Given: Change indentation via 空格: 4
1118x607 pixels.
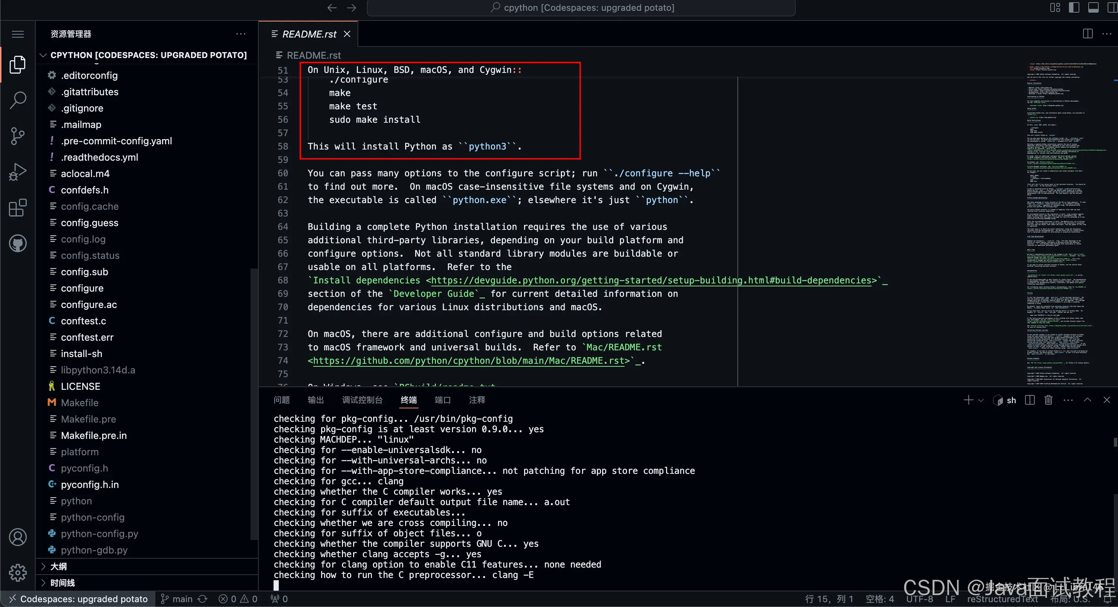Looking at the screenshot, I should click(x=880, y=599).
